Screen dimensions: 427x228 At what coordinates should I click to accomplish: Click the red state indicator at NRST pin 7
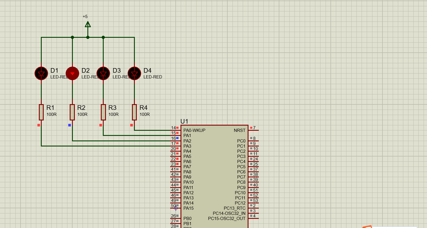(251, 128)
